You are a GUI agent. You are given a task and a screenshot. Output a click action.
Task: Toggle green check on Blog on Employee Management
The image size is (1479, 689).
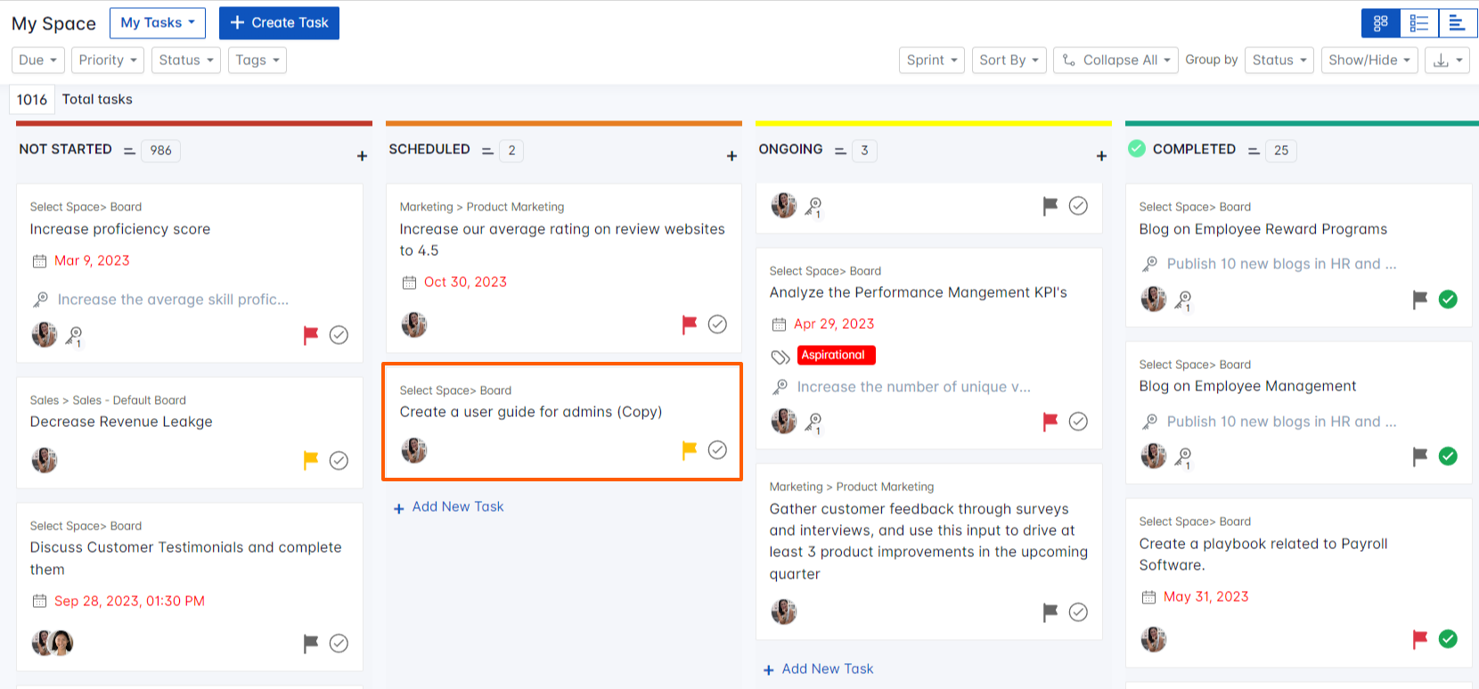(1448, 456)
